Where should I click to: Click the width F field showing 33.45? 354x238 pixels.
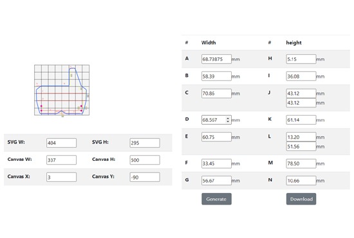coord(216,163)
